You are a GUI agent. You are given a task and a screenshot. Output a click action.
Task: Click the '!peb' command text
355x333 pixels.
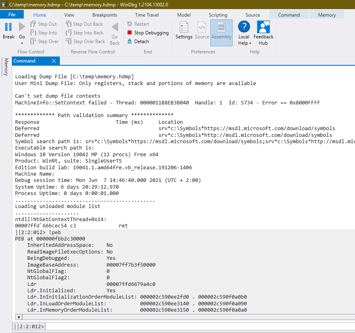55,232
